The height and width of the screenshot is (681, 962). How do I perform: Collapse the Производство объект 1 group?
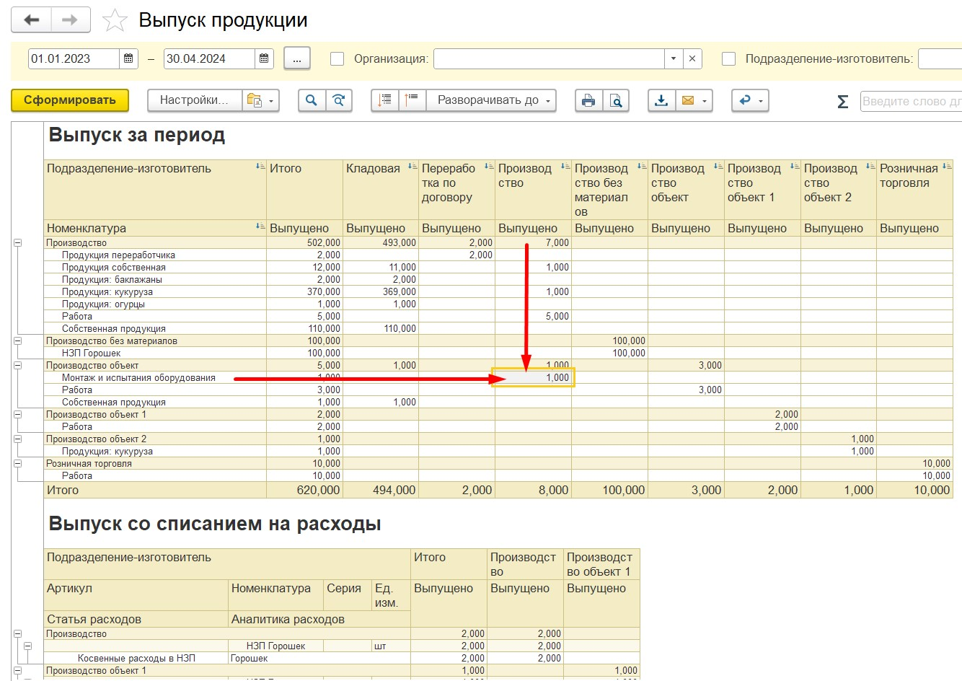tap(17, 415)
